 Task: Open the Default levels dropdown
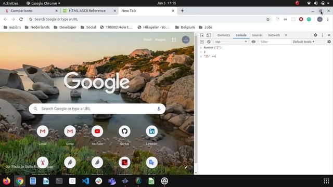tap(303, 42)
